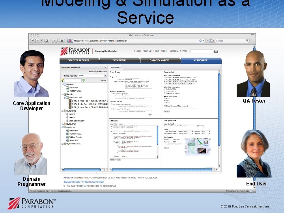Screen dimensions: 284x213
Task: Switch to the My Frontier tab
Action: (201, 60)
